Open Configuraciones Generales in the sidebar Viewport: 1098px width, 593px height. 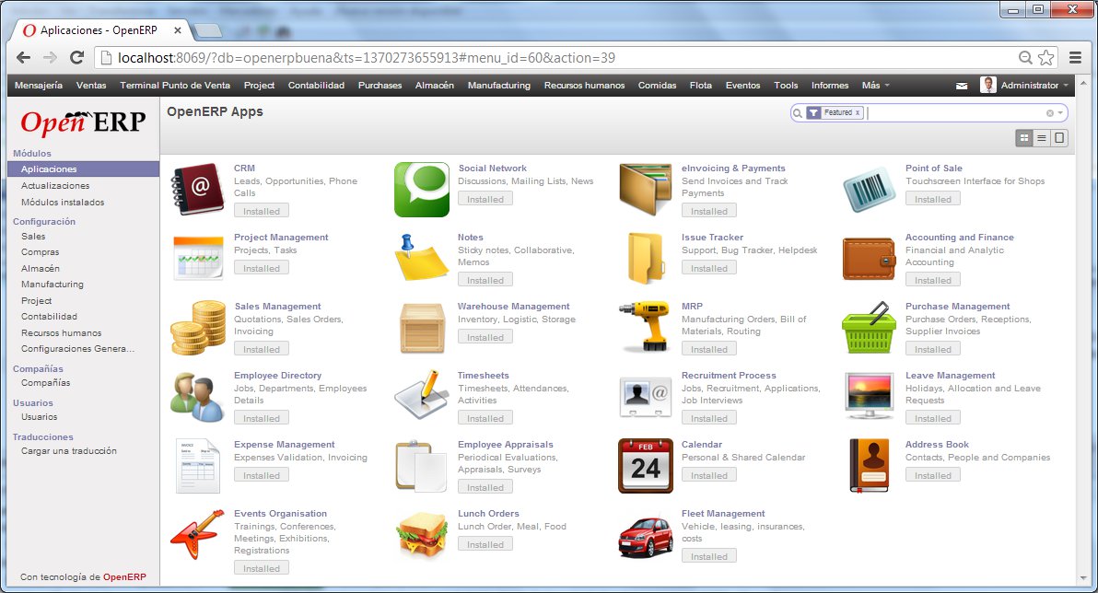click(77, 349)
